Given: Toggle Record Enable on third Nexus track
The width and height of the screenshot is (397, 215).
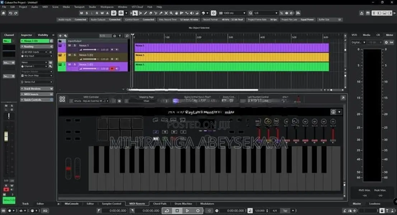Looking at the screenshot, I should [x=112, y=68].
